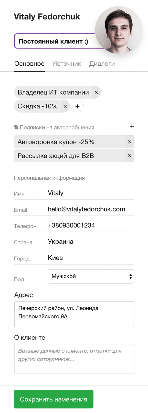Add a new auto-message subscription
This screenshot has width=148, height=413.
(x=132, y=126)
